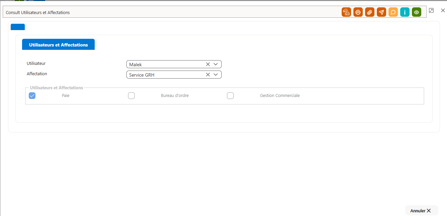Screen dimensions: 447x216
Task: Expand the Affectation dropdown arrow
Action: (216, 75)
